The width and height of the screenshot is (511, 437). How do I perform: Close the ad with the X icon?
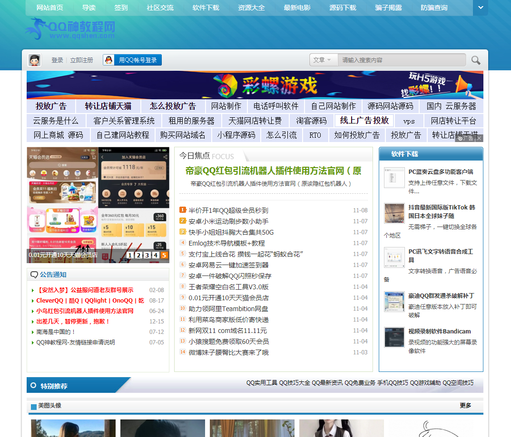click(480, 138)
